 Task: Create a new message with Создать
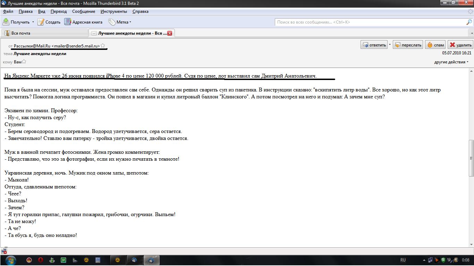49,22
